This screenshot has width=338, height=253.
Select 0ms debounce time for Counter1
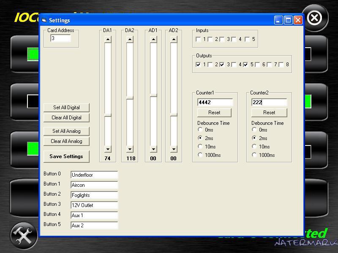200,130
